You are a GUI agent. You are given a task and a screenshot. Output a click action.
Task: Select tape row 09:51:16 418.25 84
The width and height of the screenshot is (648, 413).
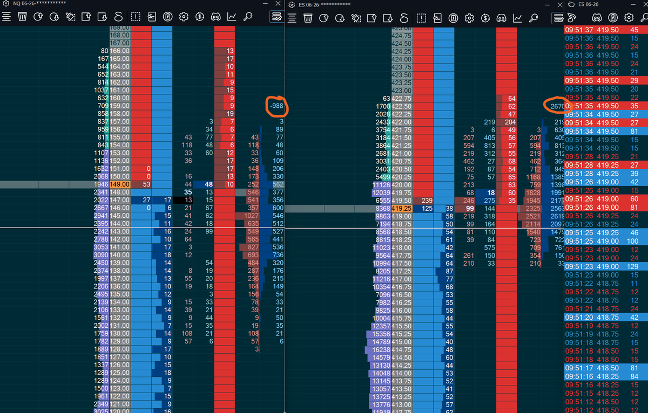605,376
